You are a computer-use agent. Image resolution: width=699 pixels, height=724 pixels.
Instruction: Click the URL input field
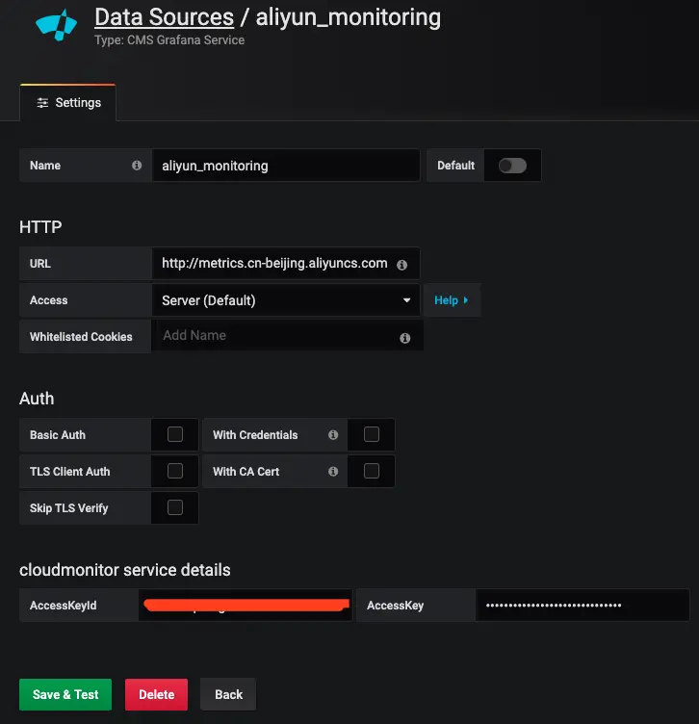286,263
